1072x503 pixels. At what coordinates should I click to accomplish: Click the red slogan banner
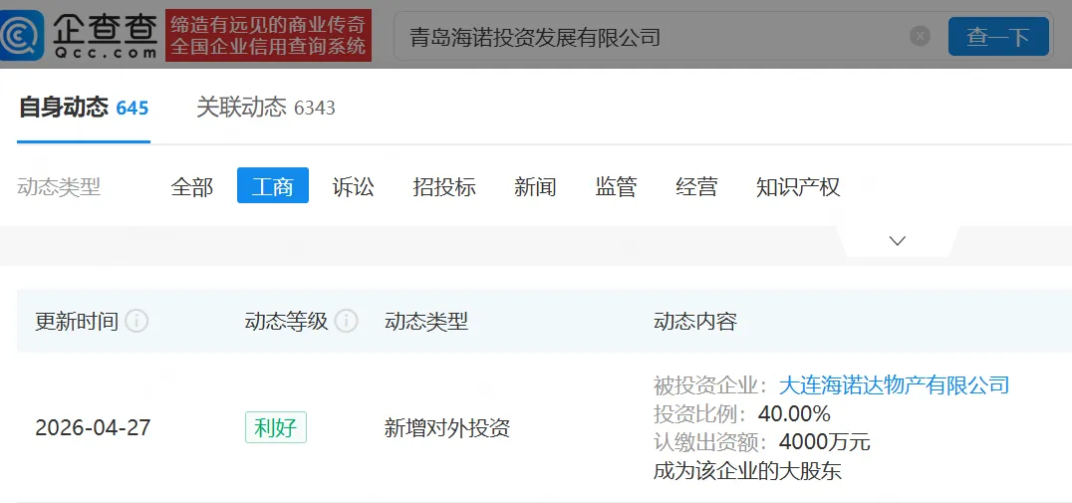(x=269, y=36)
